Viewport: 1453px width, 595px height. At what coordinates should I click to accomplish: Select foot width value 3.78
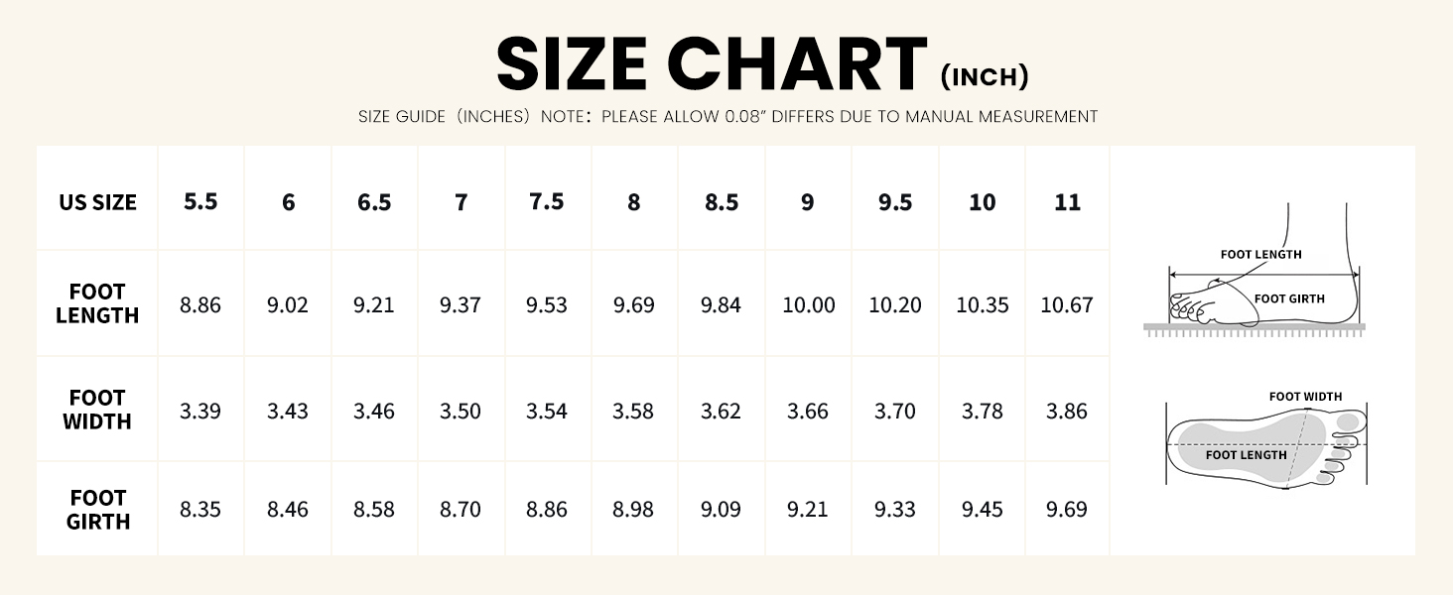982,411
